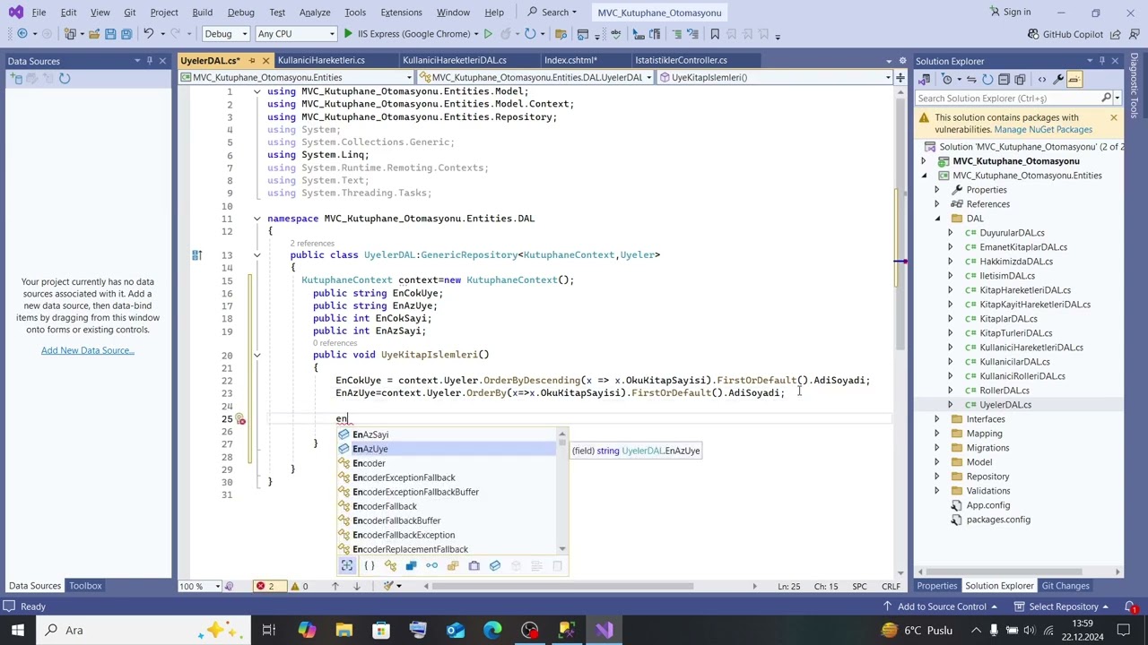The height and width of the screenshot is (645, 1148).
Task: Dismiss the vulnerability warning banner
Action: pos(1113,118)
